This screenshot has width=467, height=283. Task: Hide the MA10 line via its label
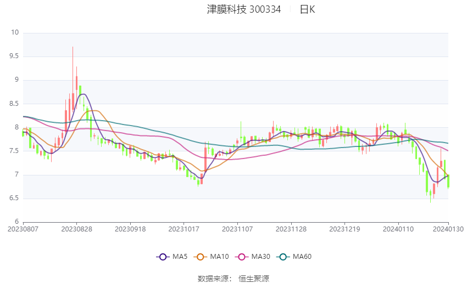[x=219, y=257]
